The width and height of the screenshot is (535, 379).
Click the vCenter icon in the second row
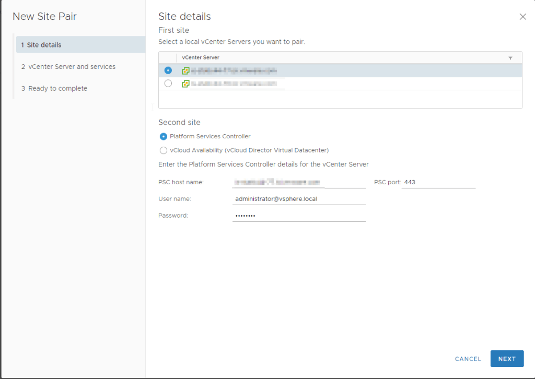[x=185, y=84]
